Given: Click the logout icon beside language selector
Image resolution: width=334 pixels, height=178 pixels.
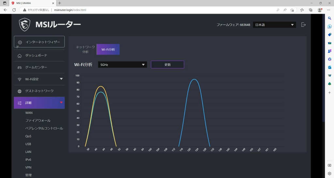Looking at the screenshot, I should click(x=303, y=25).
